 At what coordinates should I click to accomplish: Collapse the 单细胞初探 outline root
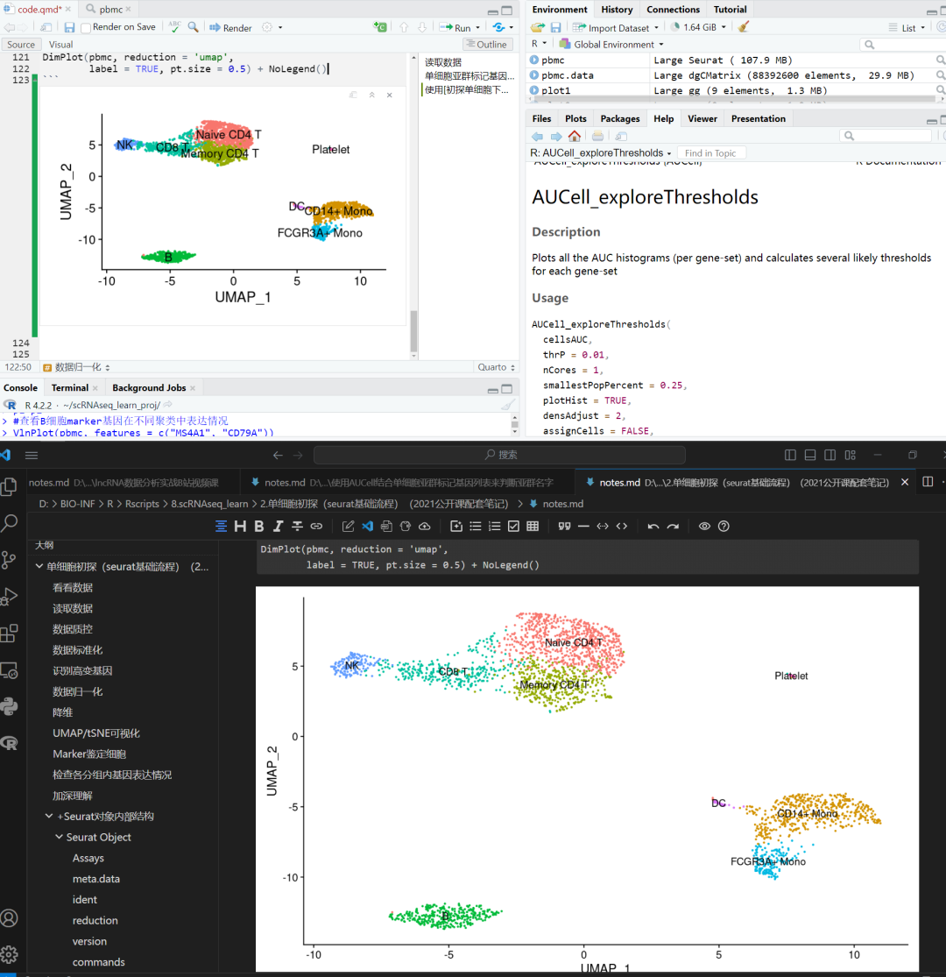(x=39, y=566)
